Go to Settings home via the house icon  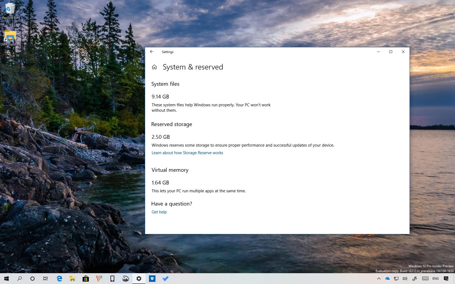154,67
